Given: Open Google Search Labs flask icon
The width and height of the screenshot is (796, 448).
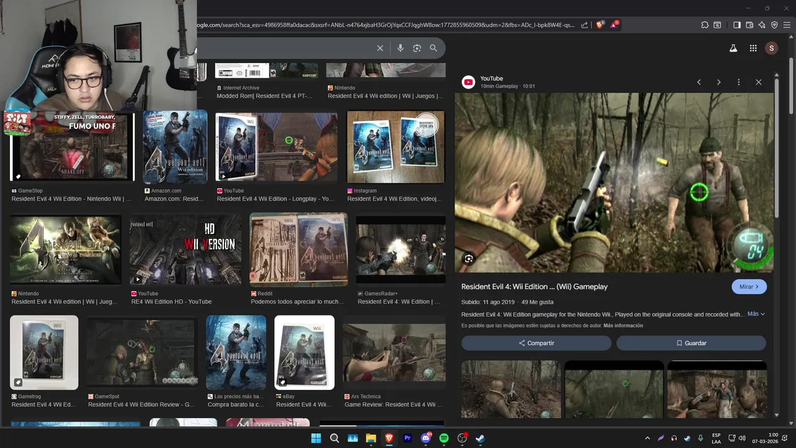Looking at the screenshot, I should [x=733, y=48].
